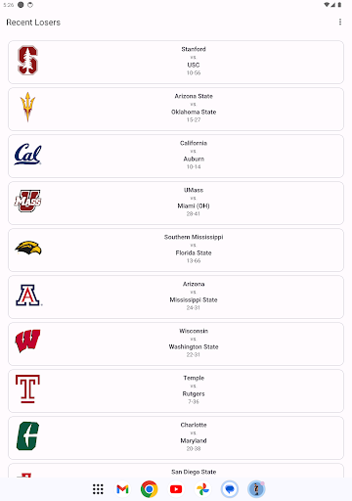352x501 pixels.
Task: Tap the Cal script logo
Action: [27, 154]
